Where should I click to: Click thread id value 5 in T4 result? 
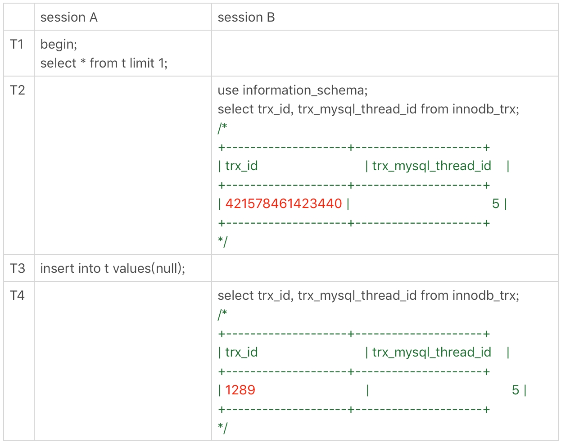(x=516, y=390)
